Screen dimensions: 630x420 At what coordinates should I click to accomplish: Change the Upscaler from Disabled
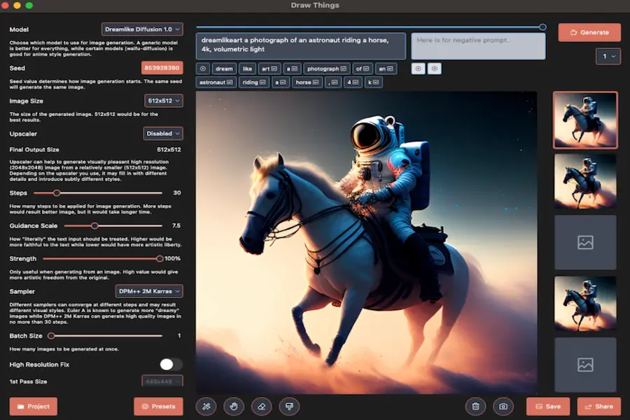pos(163,133)
